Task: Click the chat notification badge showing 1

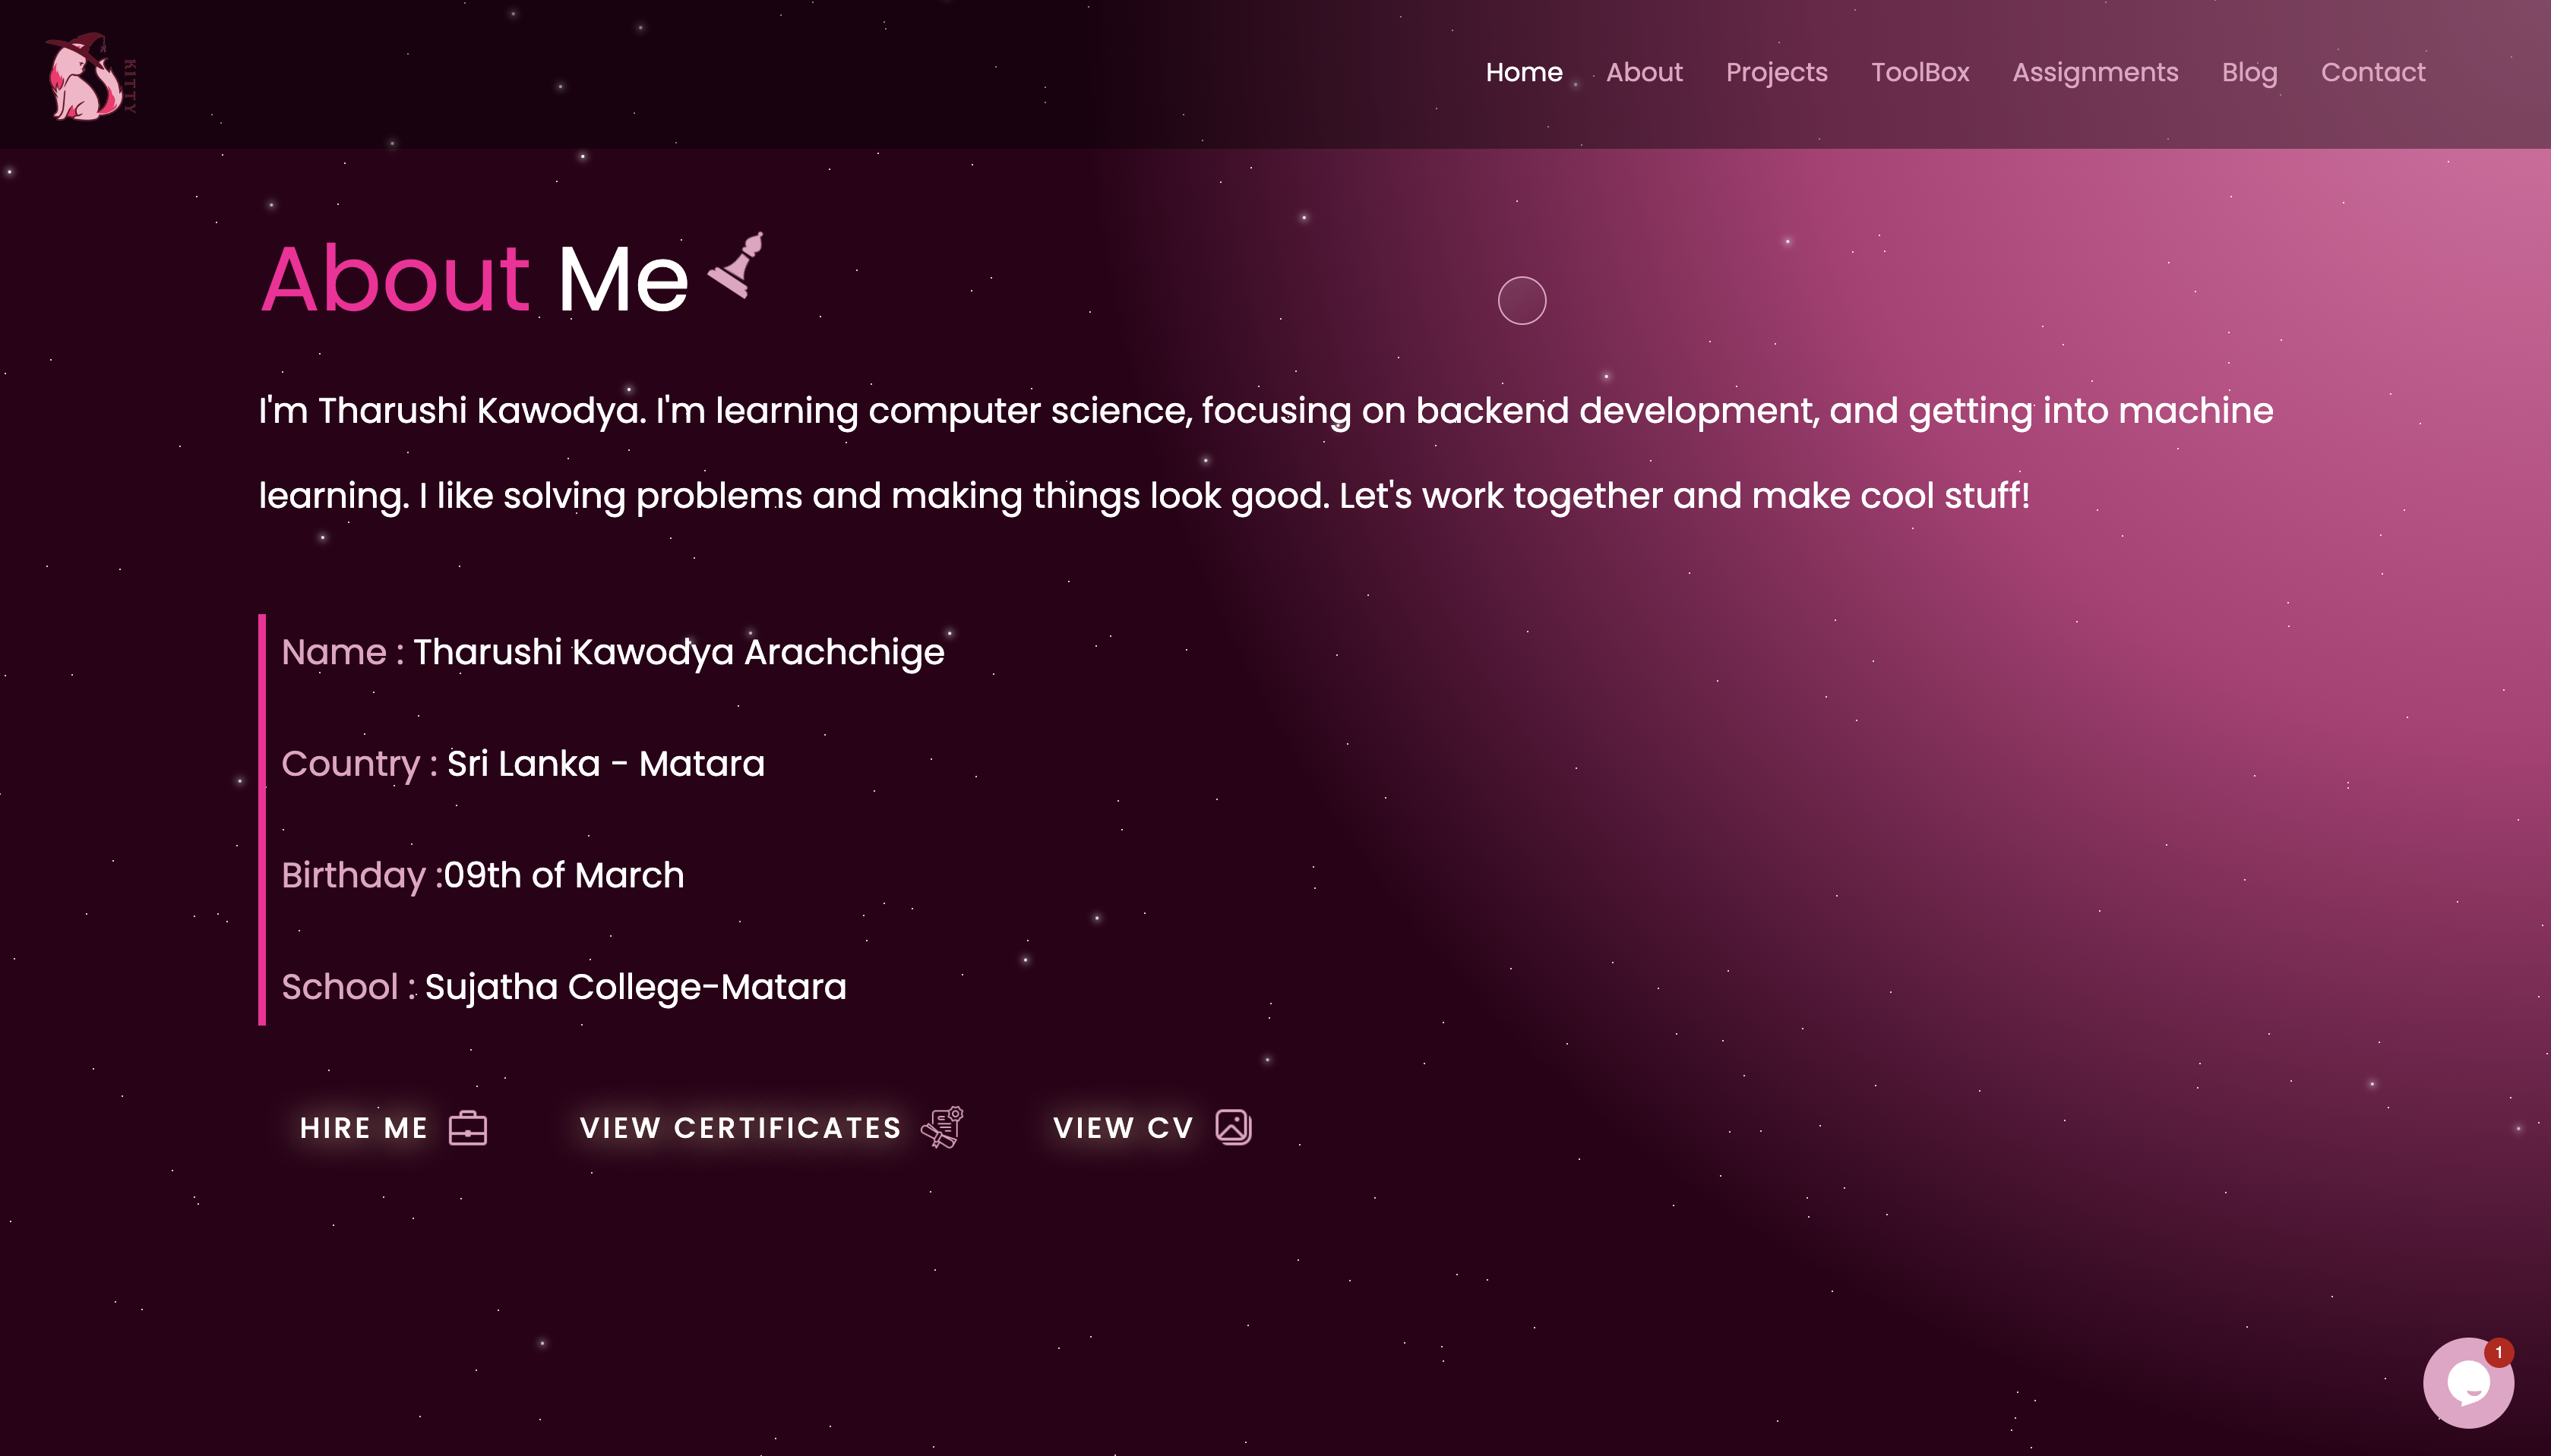Action: (x=2498, y=1352)
